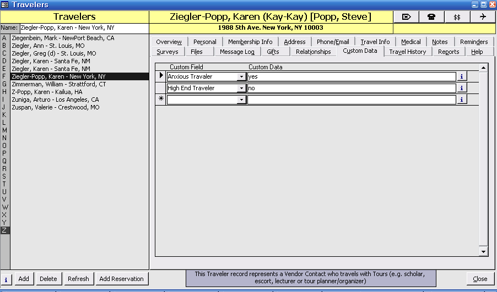The height and width of the screenshot is (292, 497).
Task: Go to the Message Log tab
Action: 237,52
